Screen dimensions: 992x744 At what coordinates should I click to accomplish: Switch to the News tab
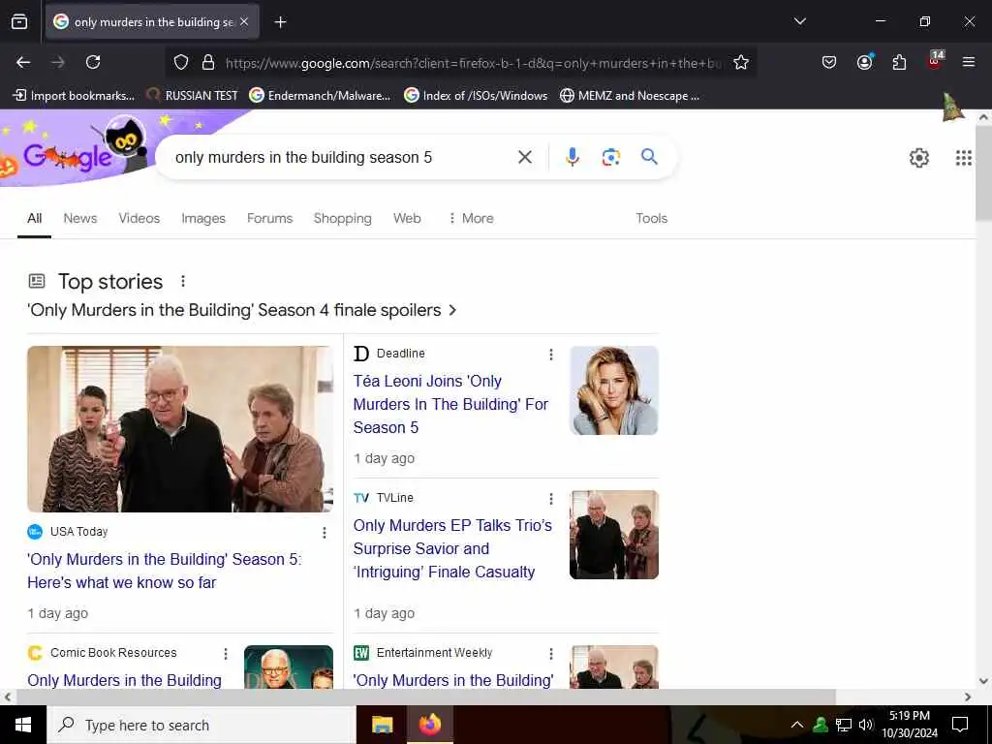click(x=80, y=218)
